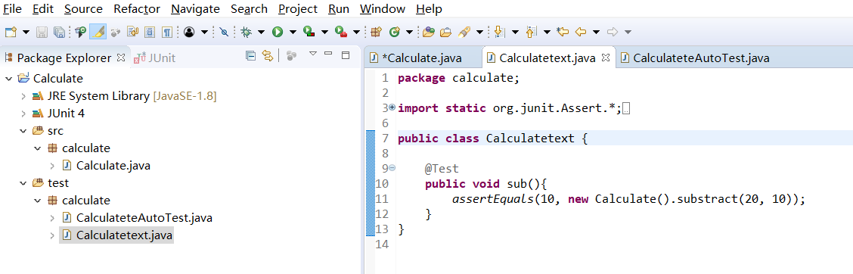853x274 pixels.
Task: Click the Coverage run icon
Action: point(309,32)
